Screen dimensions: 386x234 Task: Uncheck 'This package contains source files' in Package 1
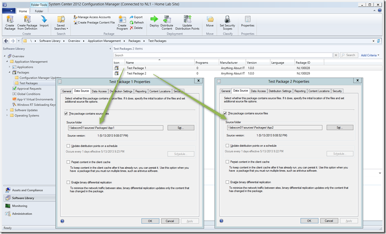66,114
